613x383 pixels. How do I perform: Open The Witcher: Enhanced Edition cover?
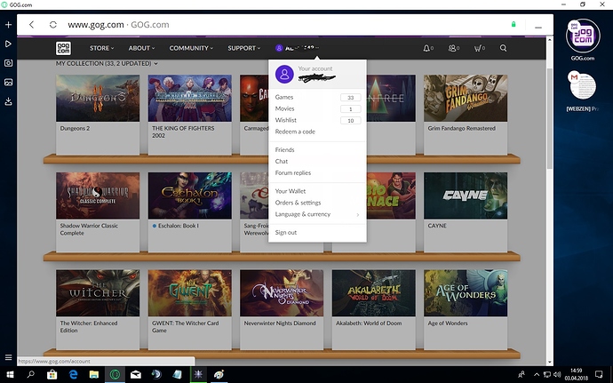coord(98,293)
